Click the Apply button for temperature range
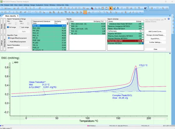The height and width of the screenshot is (129, 175). coord(24,32)
